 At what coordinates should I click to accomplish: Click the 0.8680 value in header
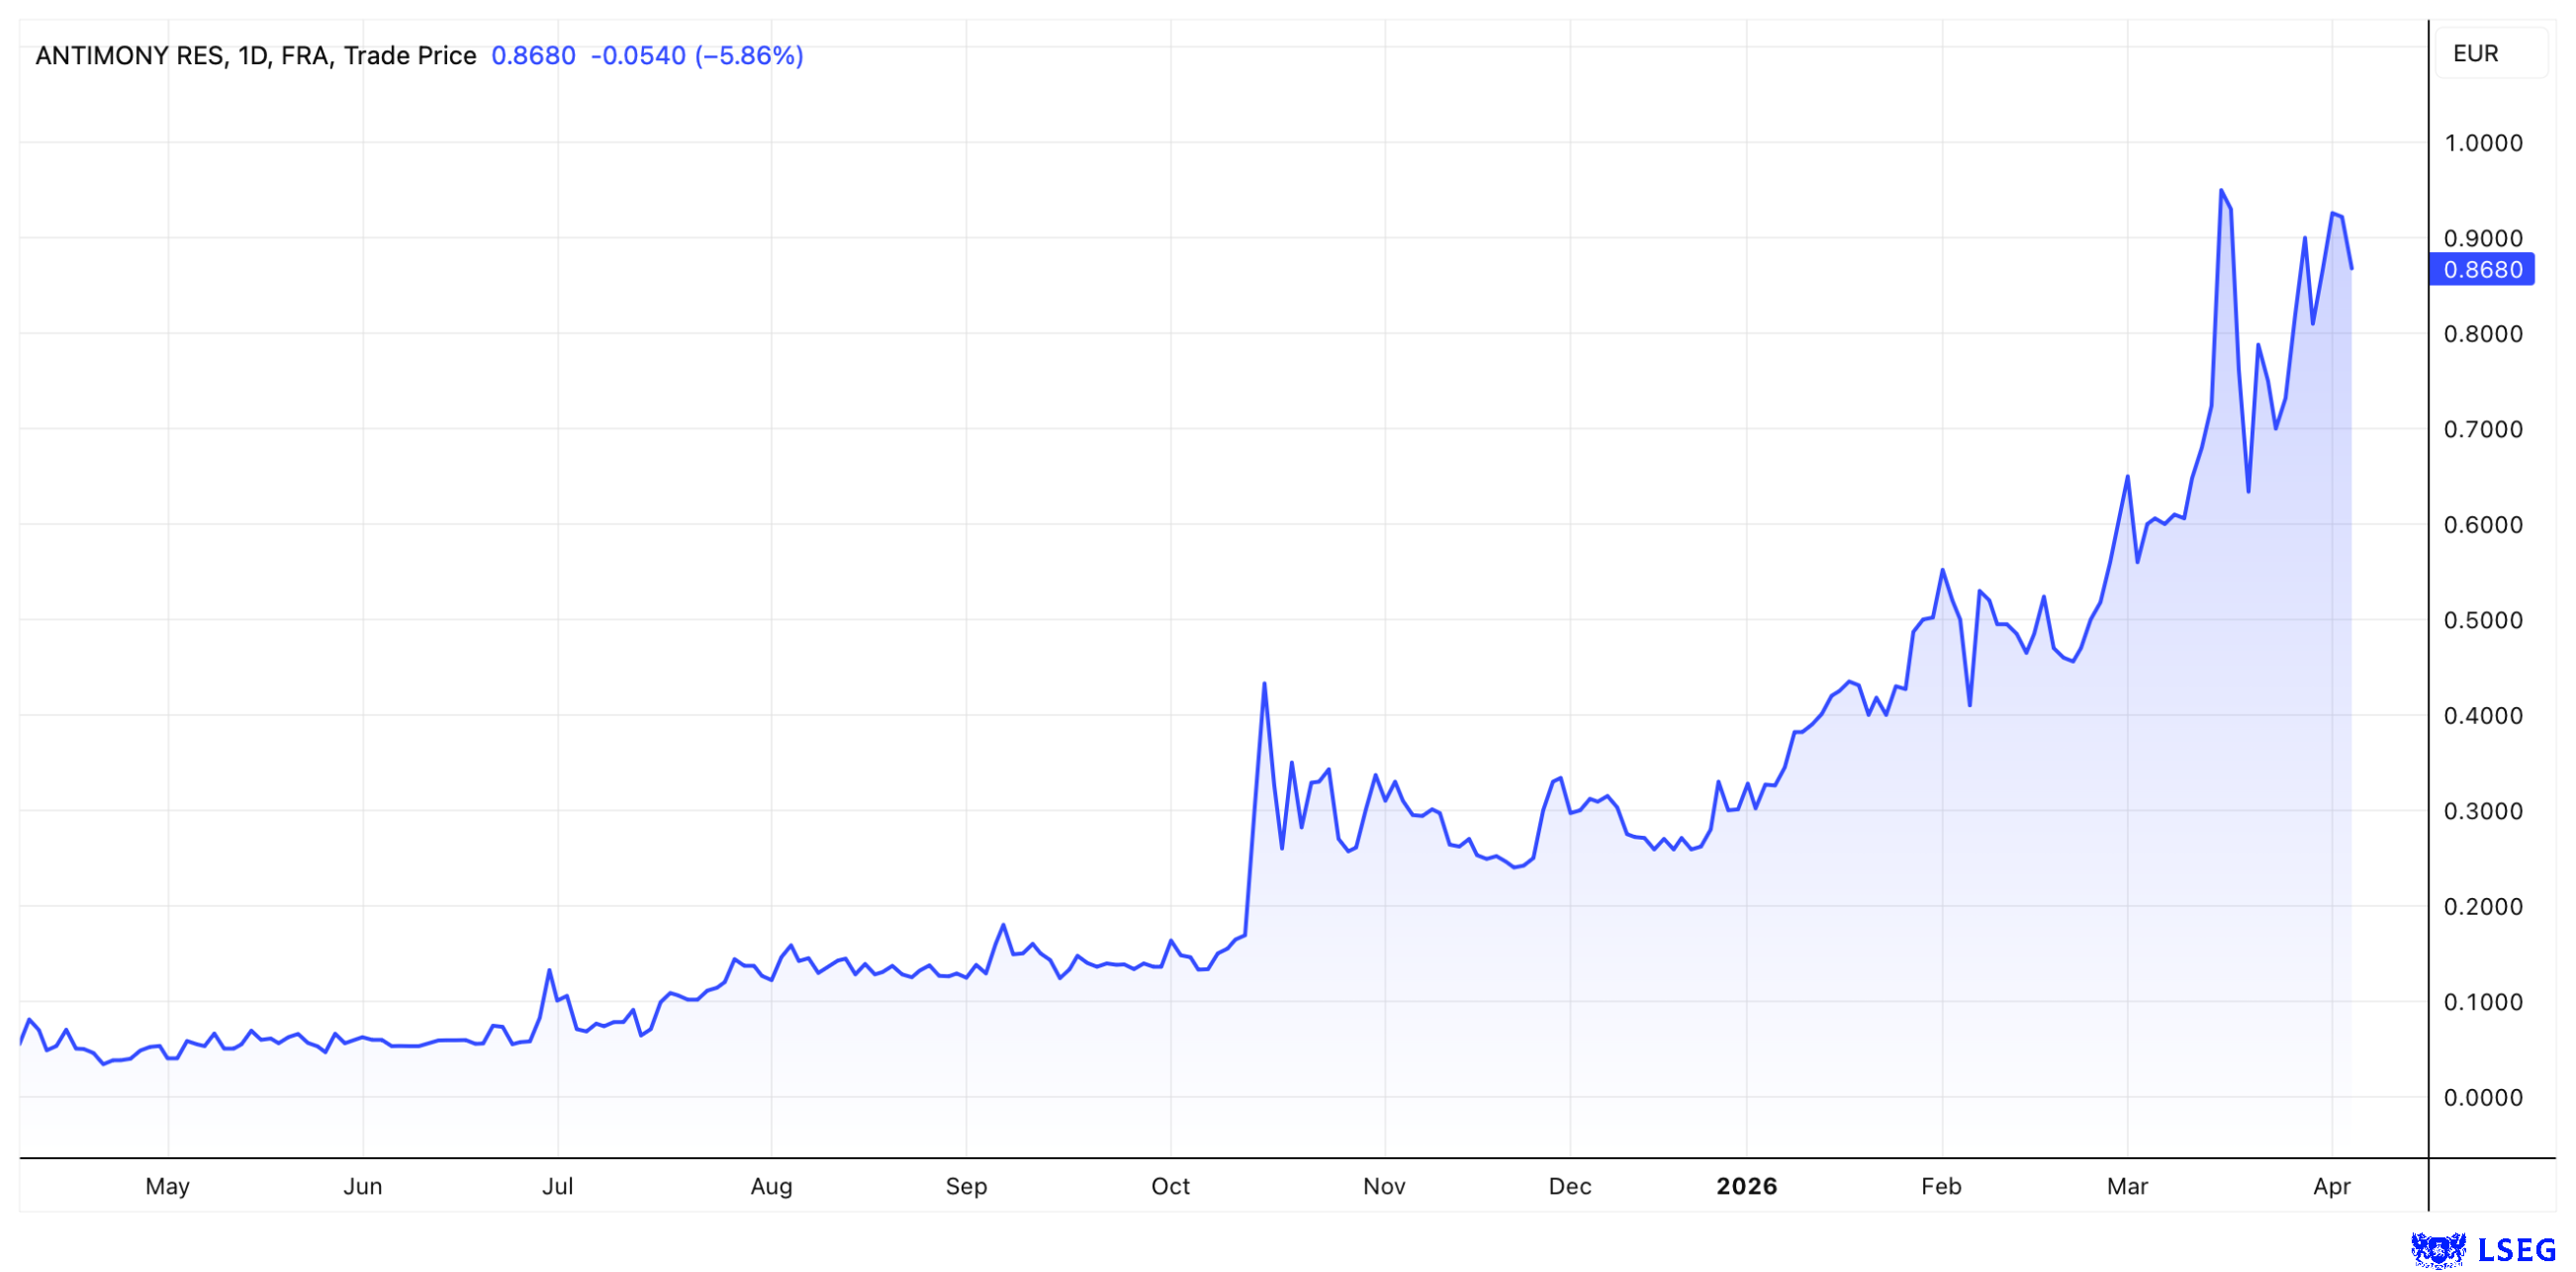pos(533,56)
